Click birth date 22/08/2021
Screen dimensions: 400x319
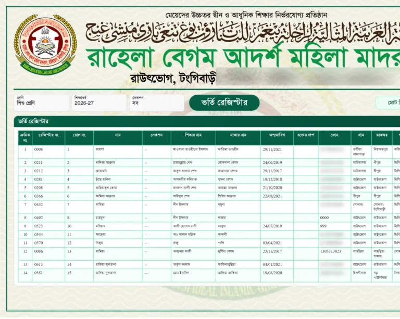tap(272, 196)
